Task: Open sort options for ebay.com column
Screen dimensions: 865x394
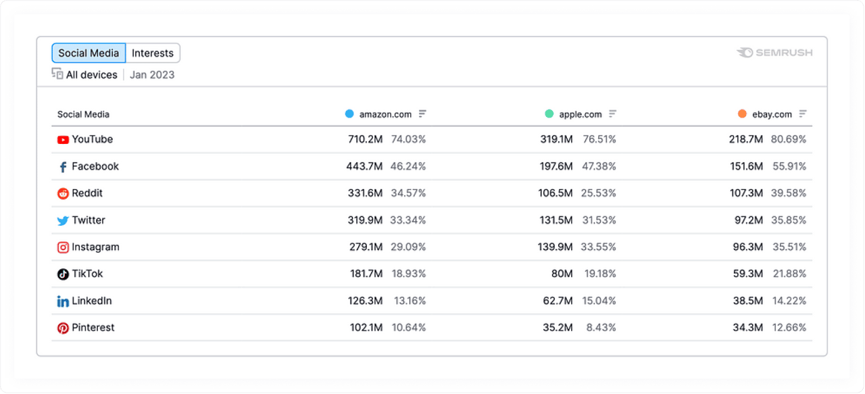Action: (802, 114)
